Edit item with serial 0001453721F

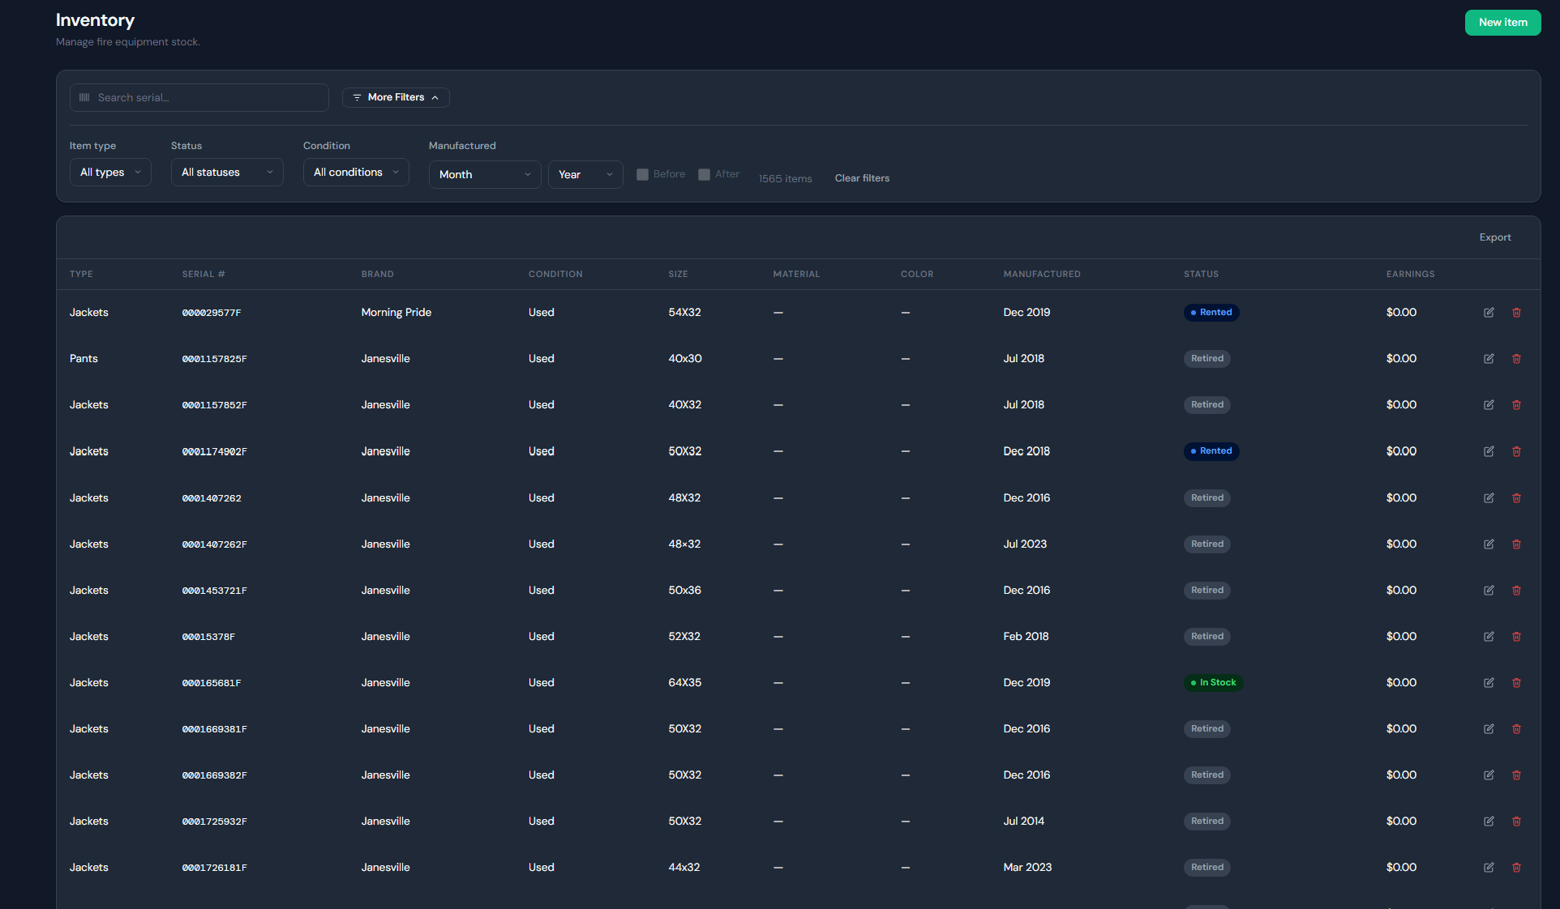(x=1489, y=591)
